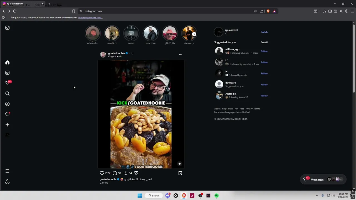Click the browser Back arrow
356x200 pixels.
click(4, 11)
